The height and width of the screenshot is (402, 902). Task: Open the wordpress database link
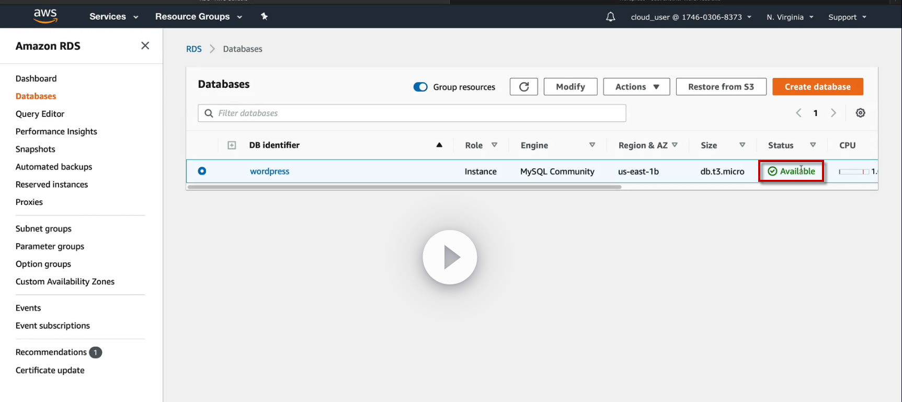tap(269, 171)
